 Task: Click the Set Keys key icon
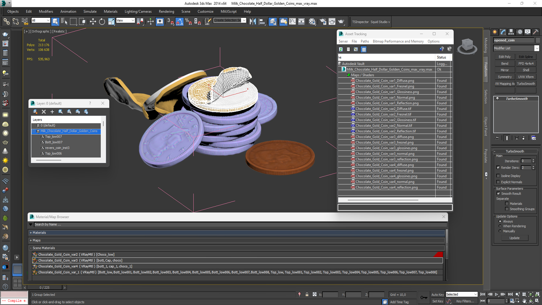(x=424, y=297)
